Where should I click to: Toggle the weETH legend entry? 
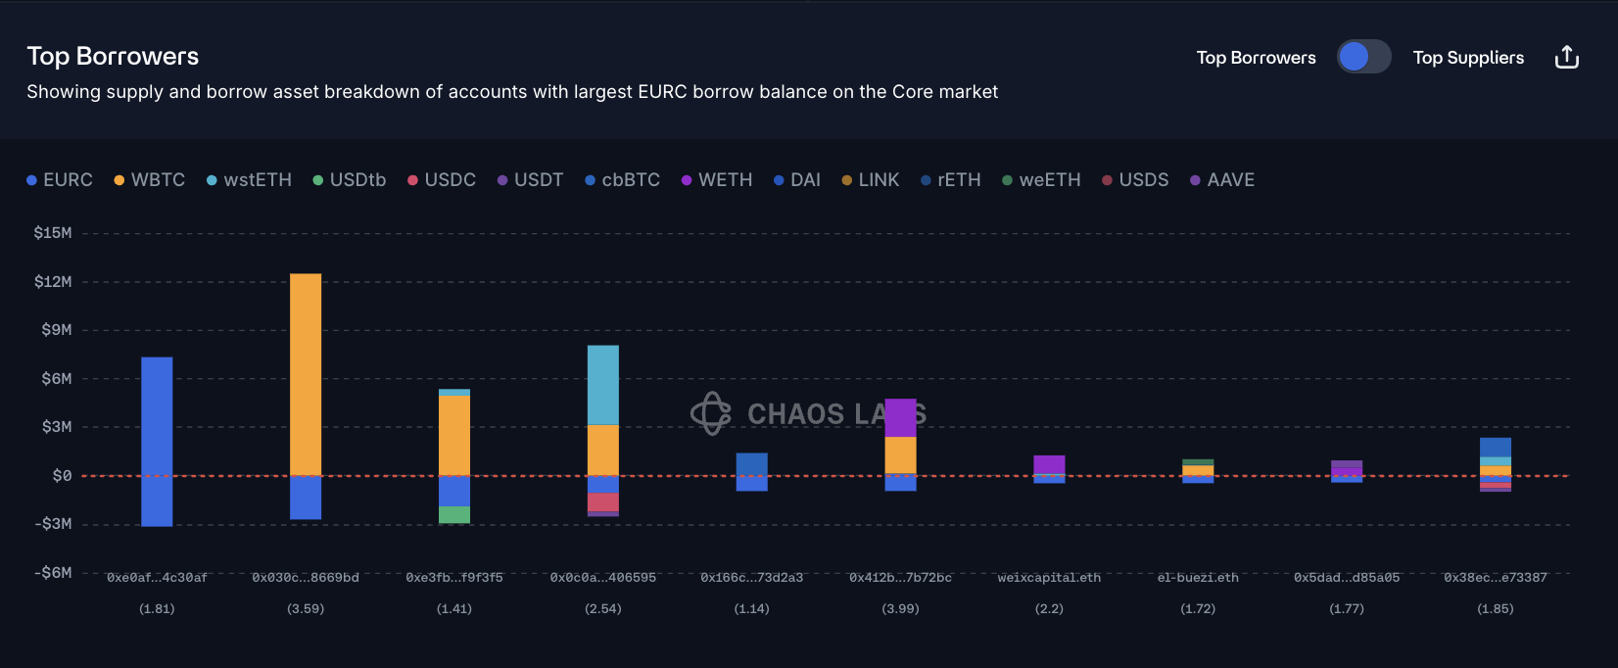[1041, 180]
